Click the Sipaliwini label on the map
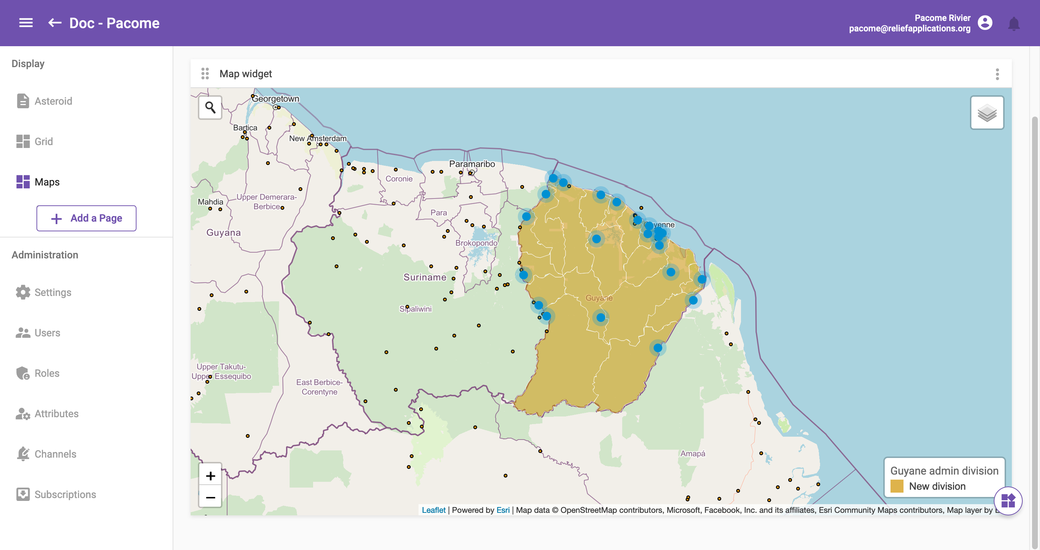 coord(415,309)
